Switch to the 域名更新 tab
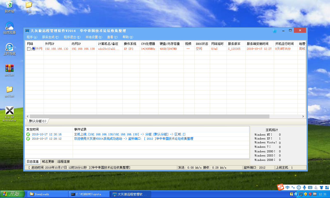Viewport: 330px width, 198px height. tap(48, 162)
